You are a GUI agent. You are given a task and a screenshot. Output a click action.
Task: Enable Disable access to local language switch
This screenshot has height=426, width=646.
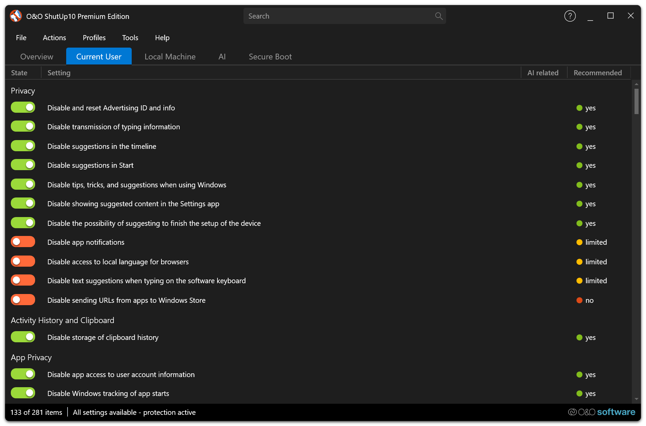pyautogui.click(x=23, y=261)
